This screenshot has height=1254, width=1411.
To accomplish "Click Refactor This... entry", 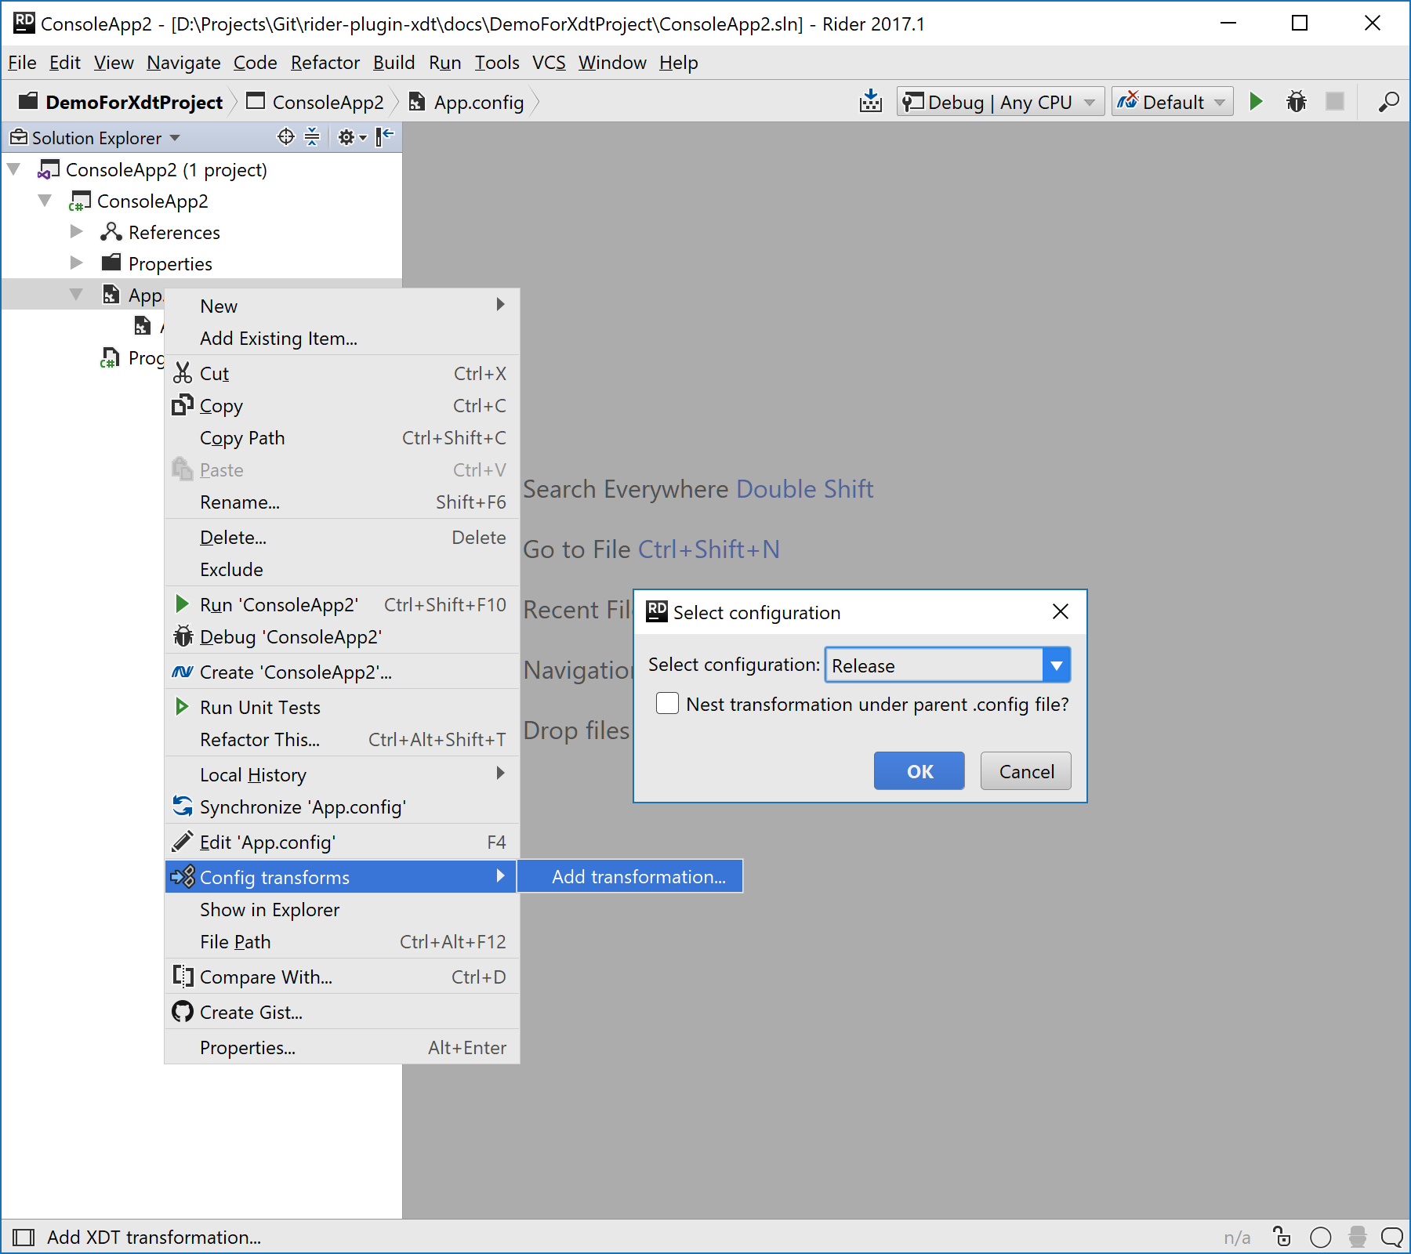I will (x=342, y=740).
